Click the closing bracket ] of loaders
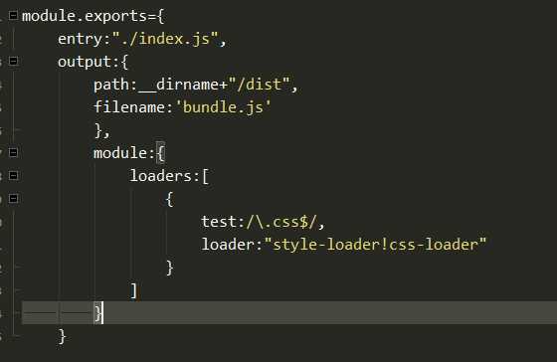The height and width of the screenshot is (362, 557). (133, 291)
